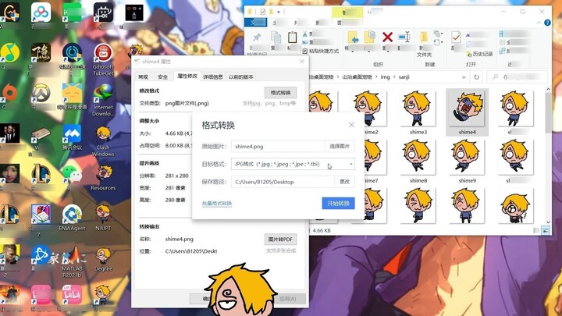Click the Refresh button beside address bar
The image size is (562, 316).
pos(476,77)
